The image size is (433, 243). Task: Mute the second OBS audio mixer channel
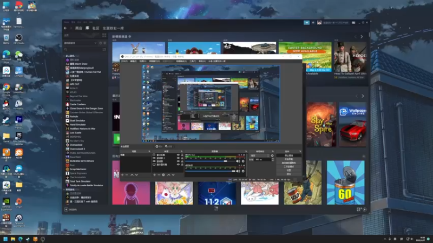click(238, 171)
